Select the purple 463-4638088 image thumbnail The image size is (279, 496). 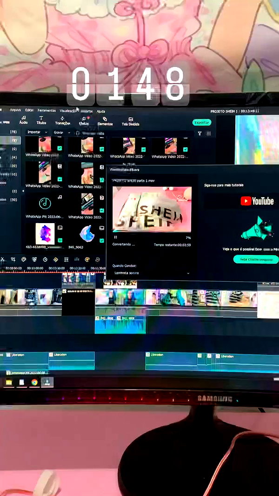(45, 234)
